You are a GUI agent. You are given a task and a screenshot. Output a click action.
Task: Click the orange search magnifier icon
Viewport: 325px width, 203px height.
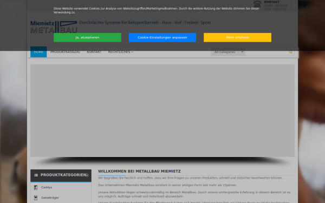click(290, 52)
